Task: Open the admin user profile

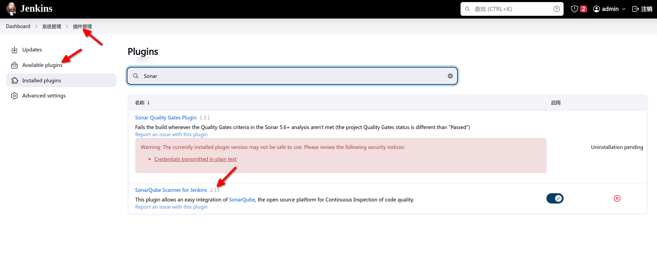Action: point(606,9)
